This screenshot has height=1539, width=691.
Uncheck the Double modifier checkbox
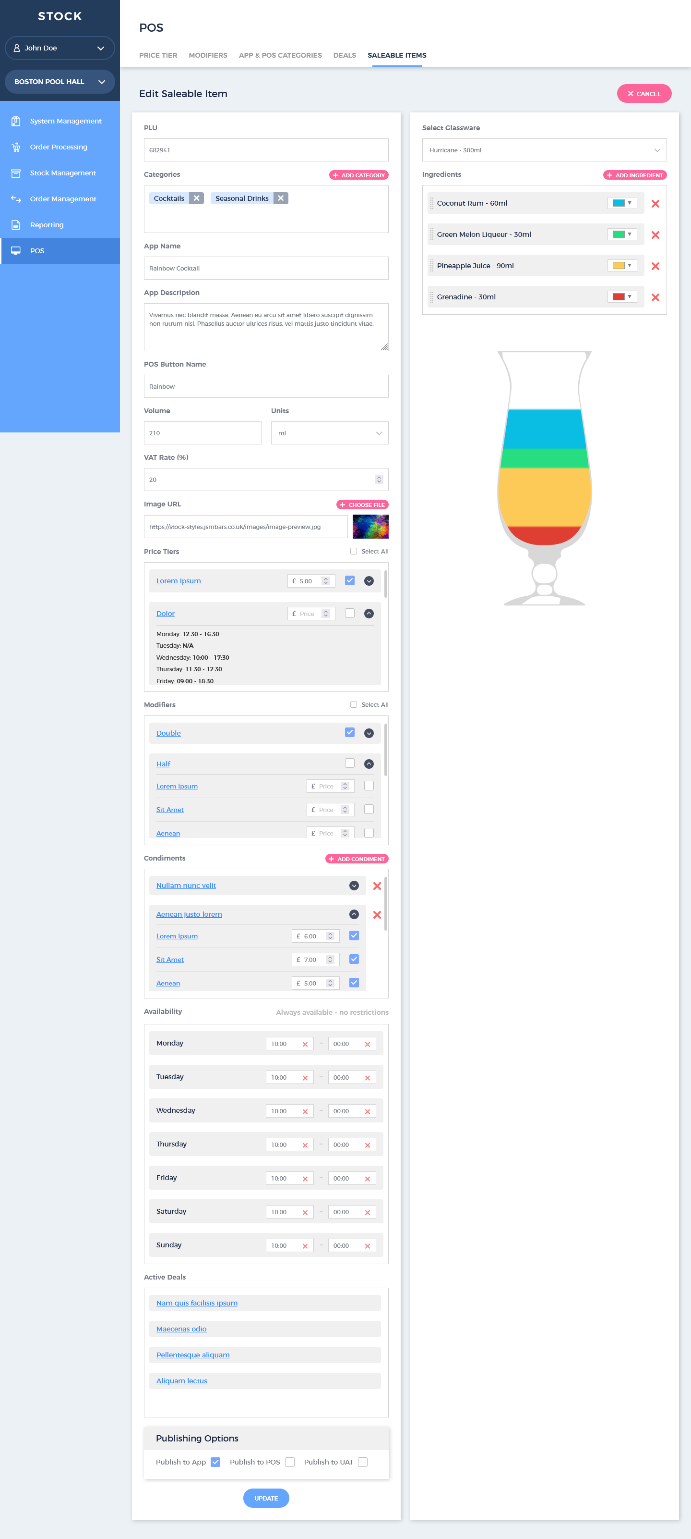[x=350, y=732]
